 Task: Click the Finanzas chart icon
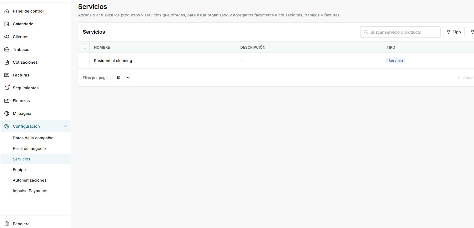7,101
